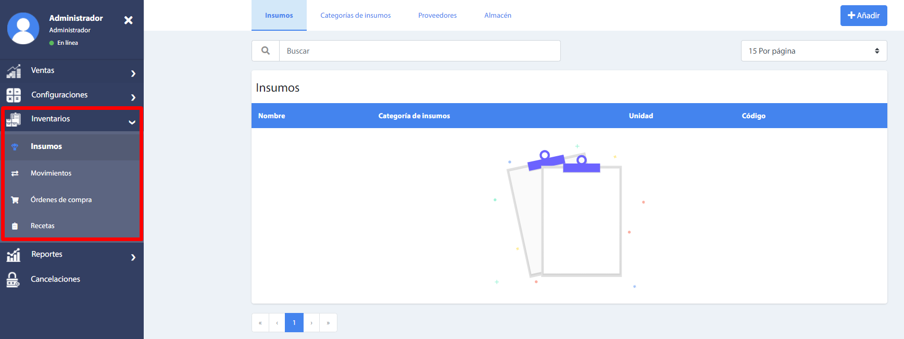Click the Recetas clipboard icon
Image resolution: width=904 pixels, height=339 pixels.
click(x=15, y=226)
